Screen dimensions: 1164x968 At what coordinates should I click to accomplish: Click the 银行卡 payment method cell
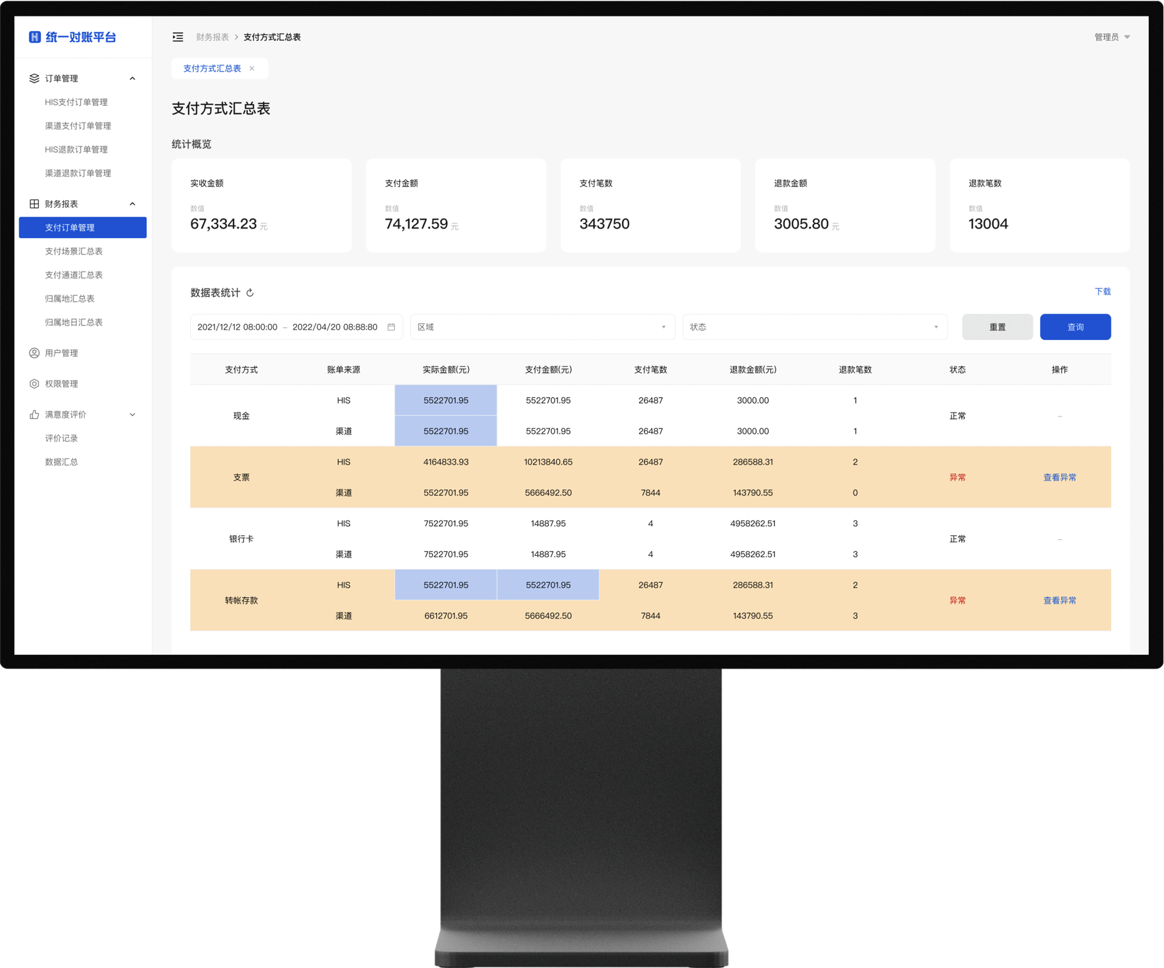coord(241,538)
